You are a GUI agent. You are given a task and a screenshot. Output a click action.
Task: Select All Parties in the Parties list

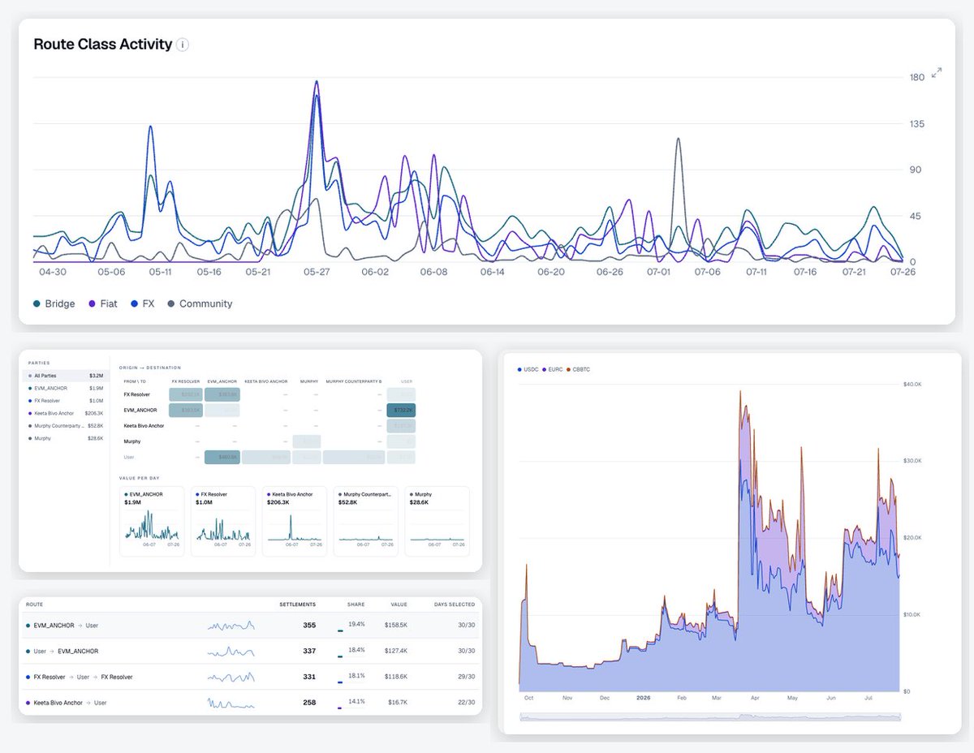pos(65,376)
